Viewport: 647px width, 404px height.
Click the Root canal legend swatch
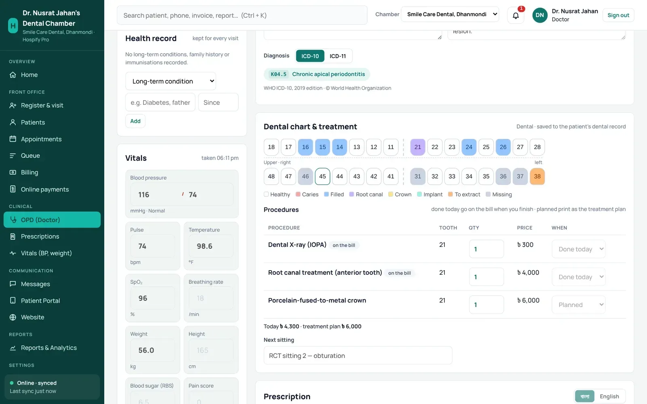[x=352, y=194]
